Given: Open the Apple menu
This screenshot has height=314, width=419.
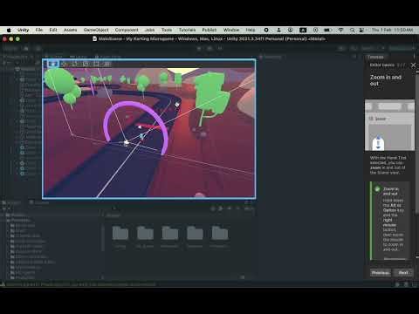Looking at the screenshot, I should [9, 30].
